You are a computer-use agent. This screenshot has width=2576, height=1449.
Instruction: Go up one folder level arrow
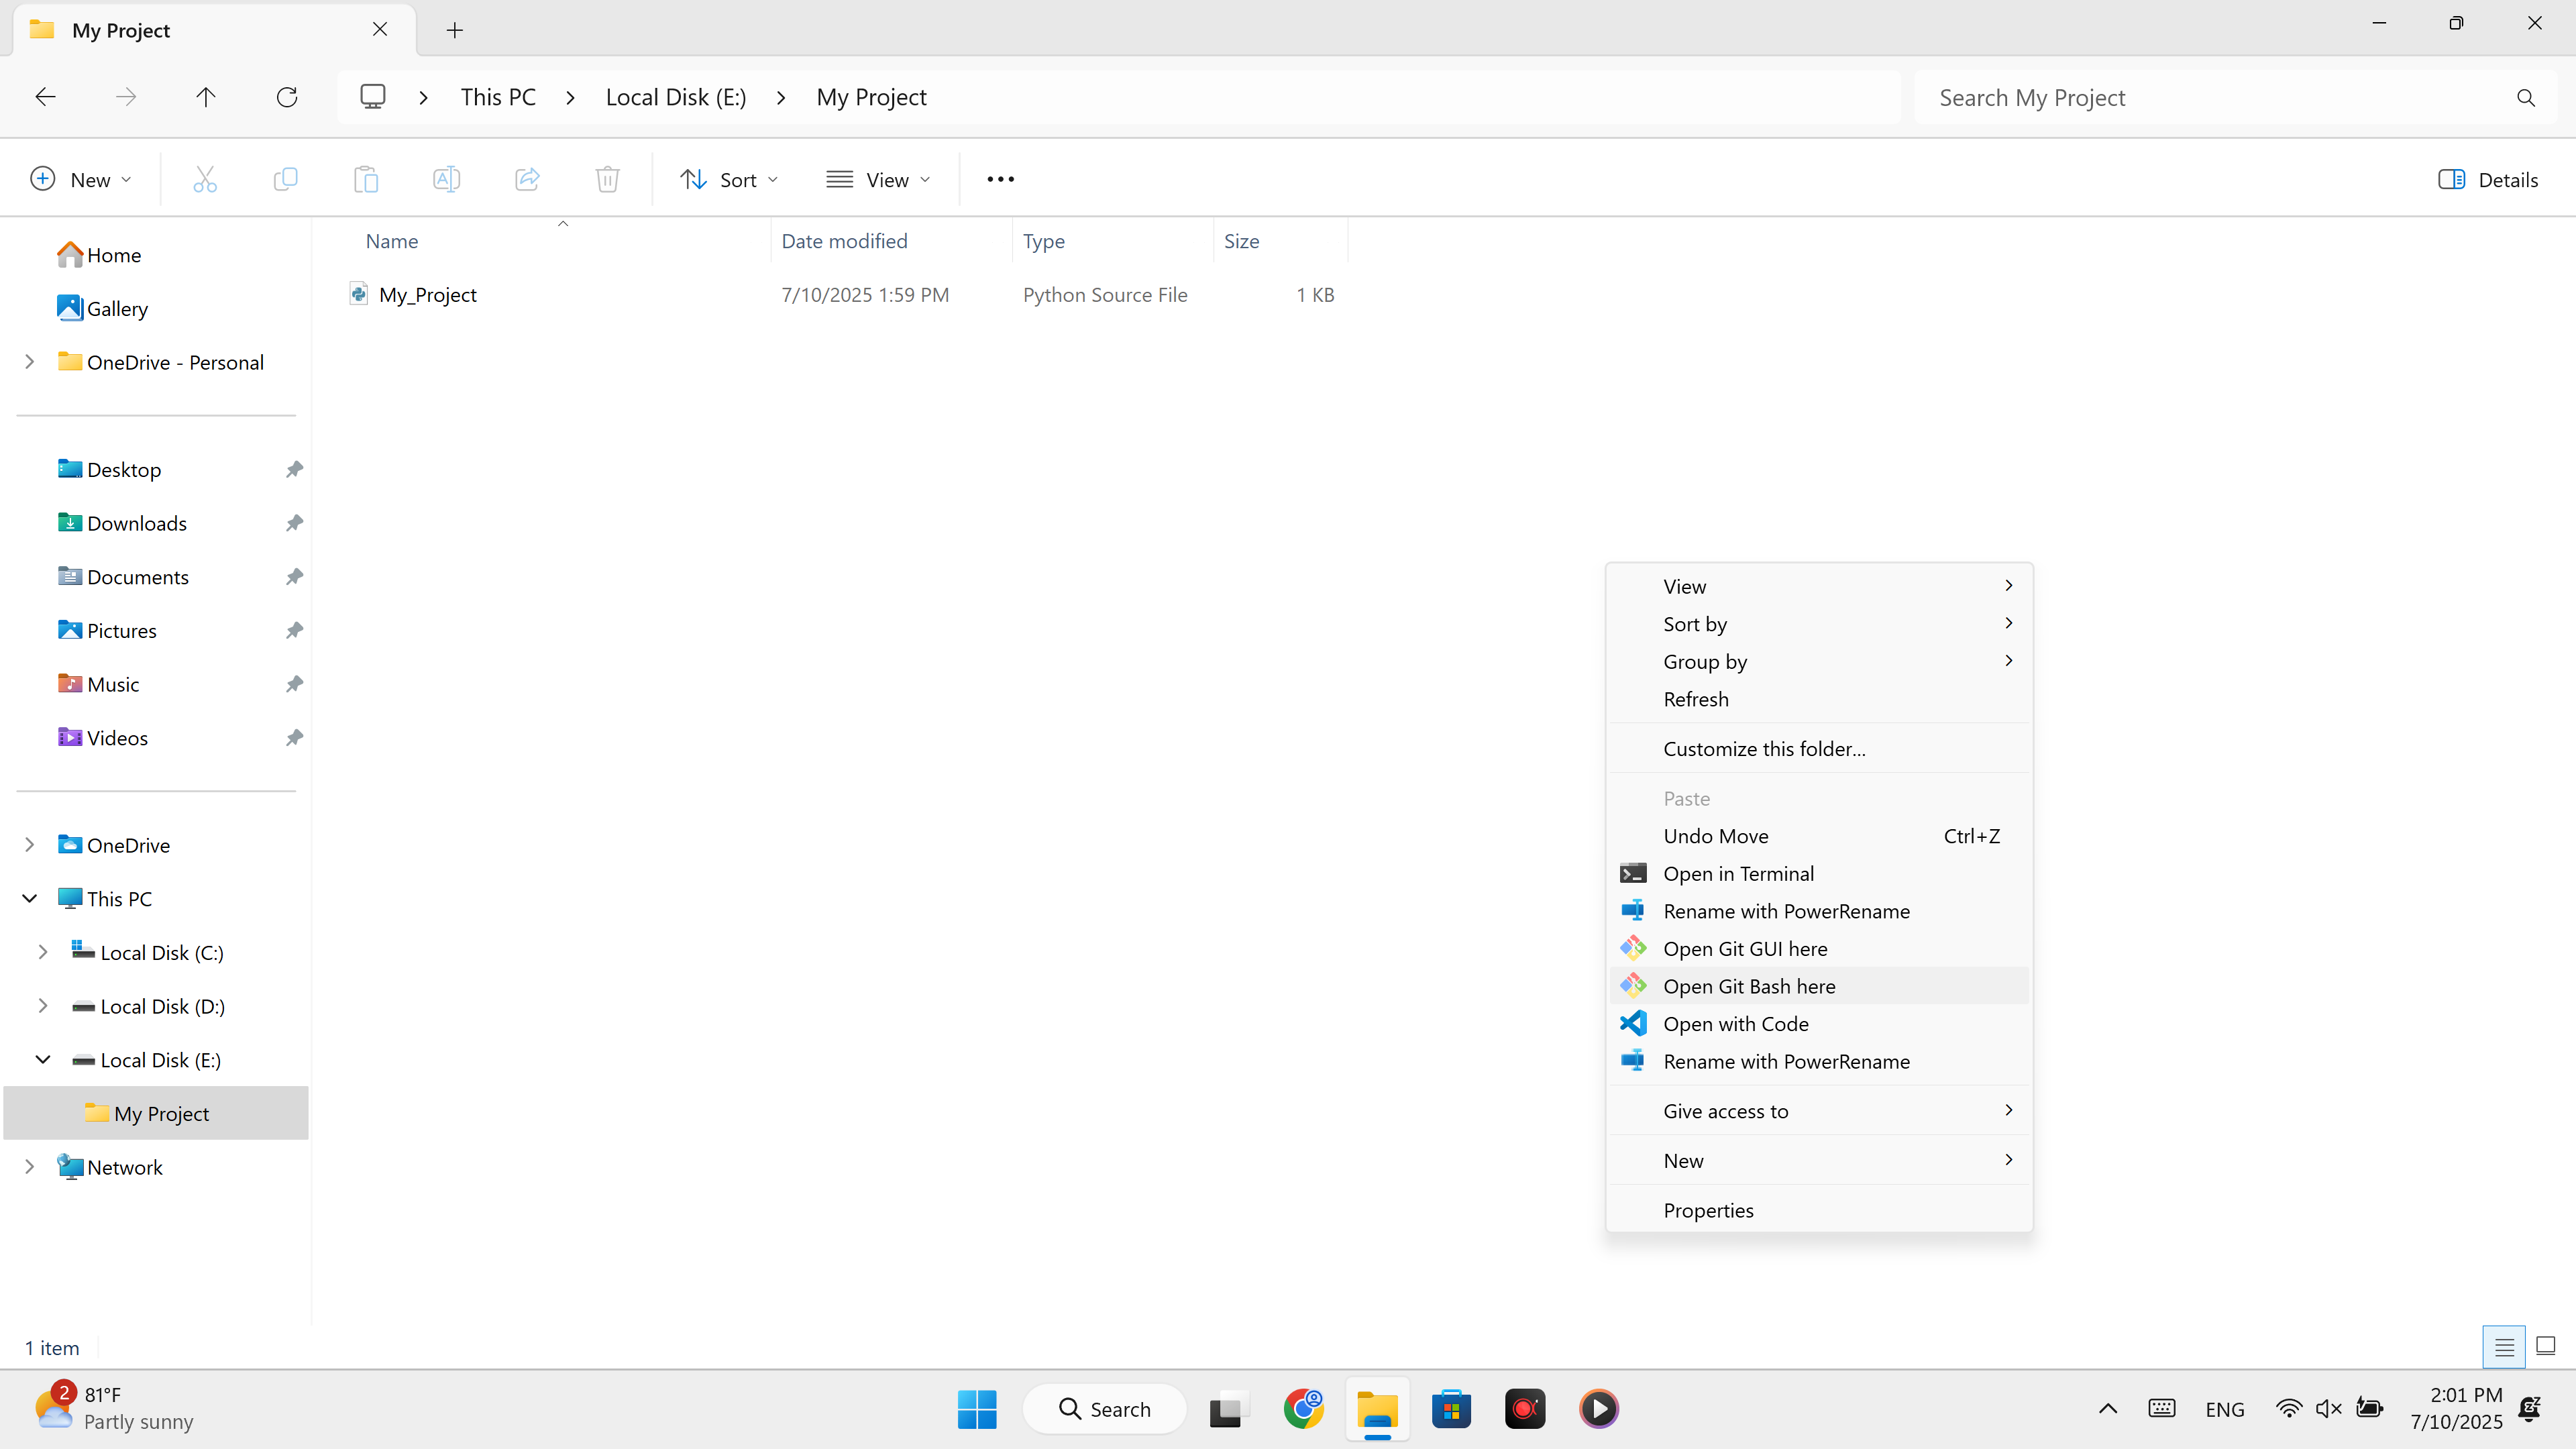pos(206,97)
